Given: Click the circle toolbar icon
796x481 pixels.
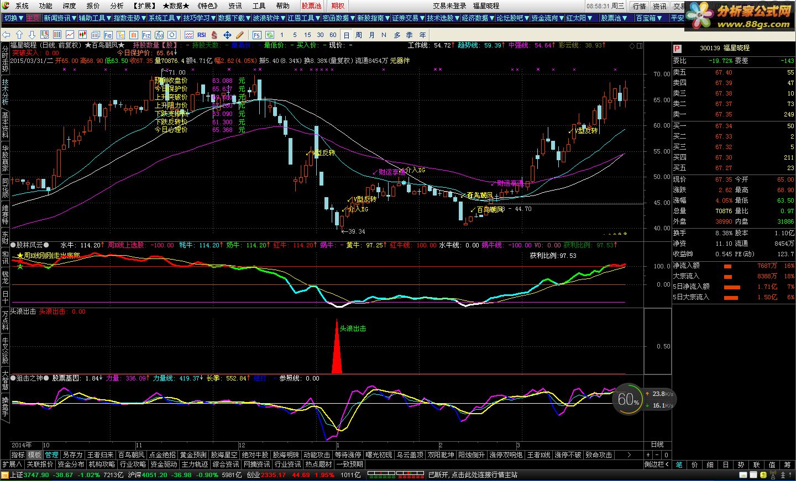Looking at the screenshot, I should [172, 35].
